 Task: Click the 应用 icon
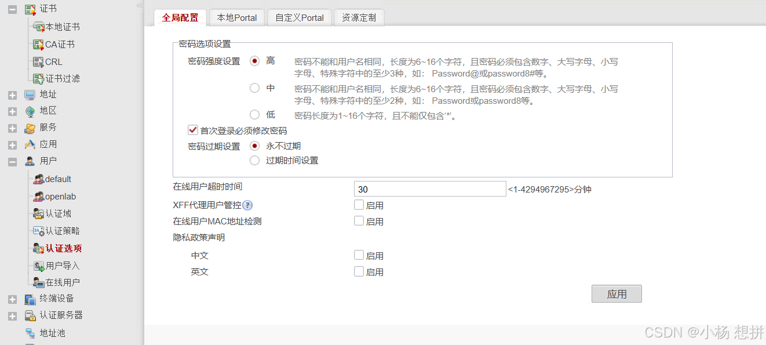pos(30,144)
